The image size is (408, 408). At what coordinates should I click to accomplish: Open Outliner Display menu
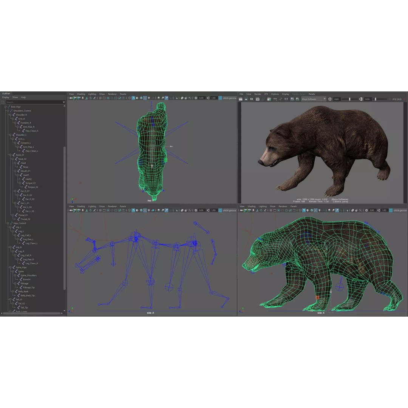(5, 97)
